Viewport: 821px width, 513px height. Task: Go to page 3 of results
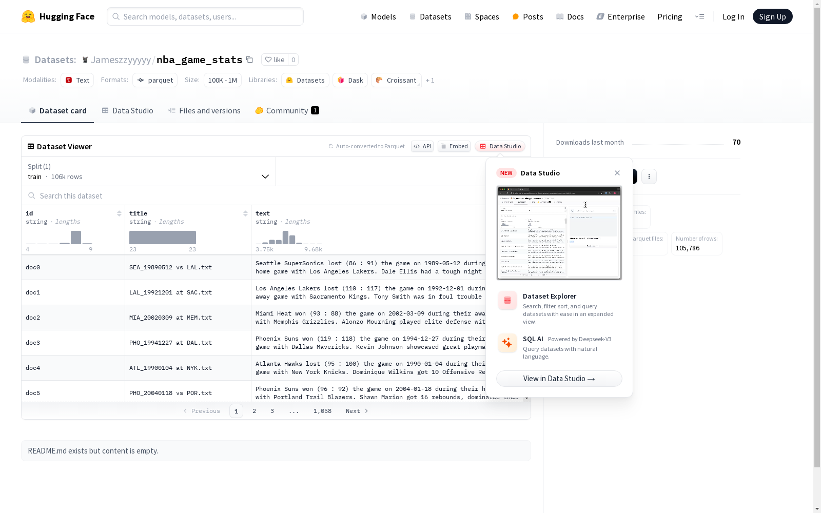coord(272,411)
